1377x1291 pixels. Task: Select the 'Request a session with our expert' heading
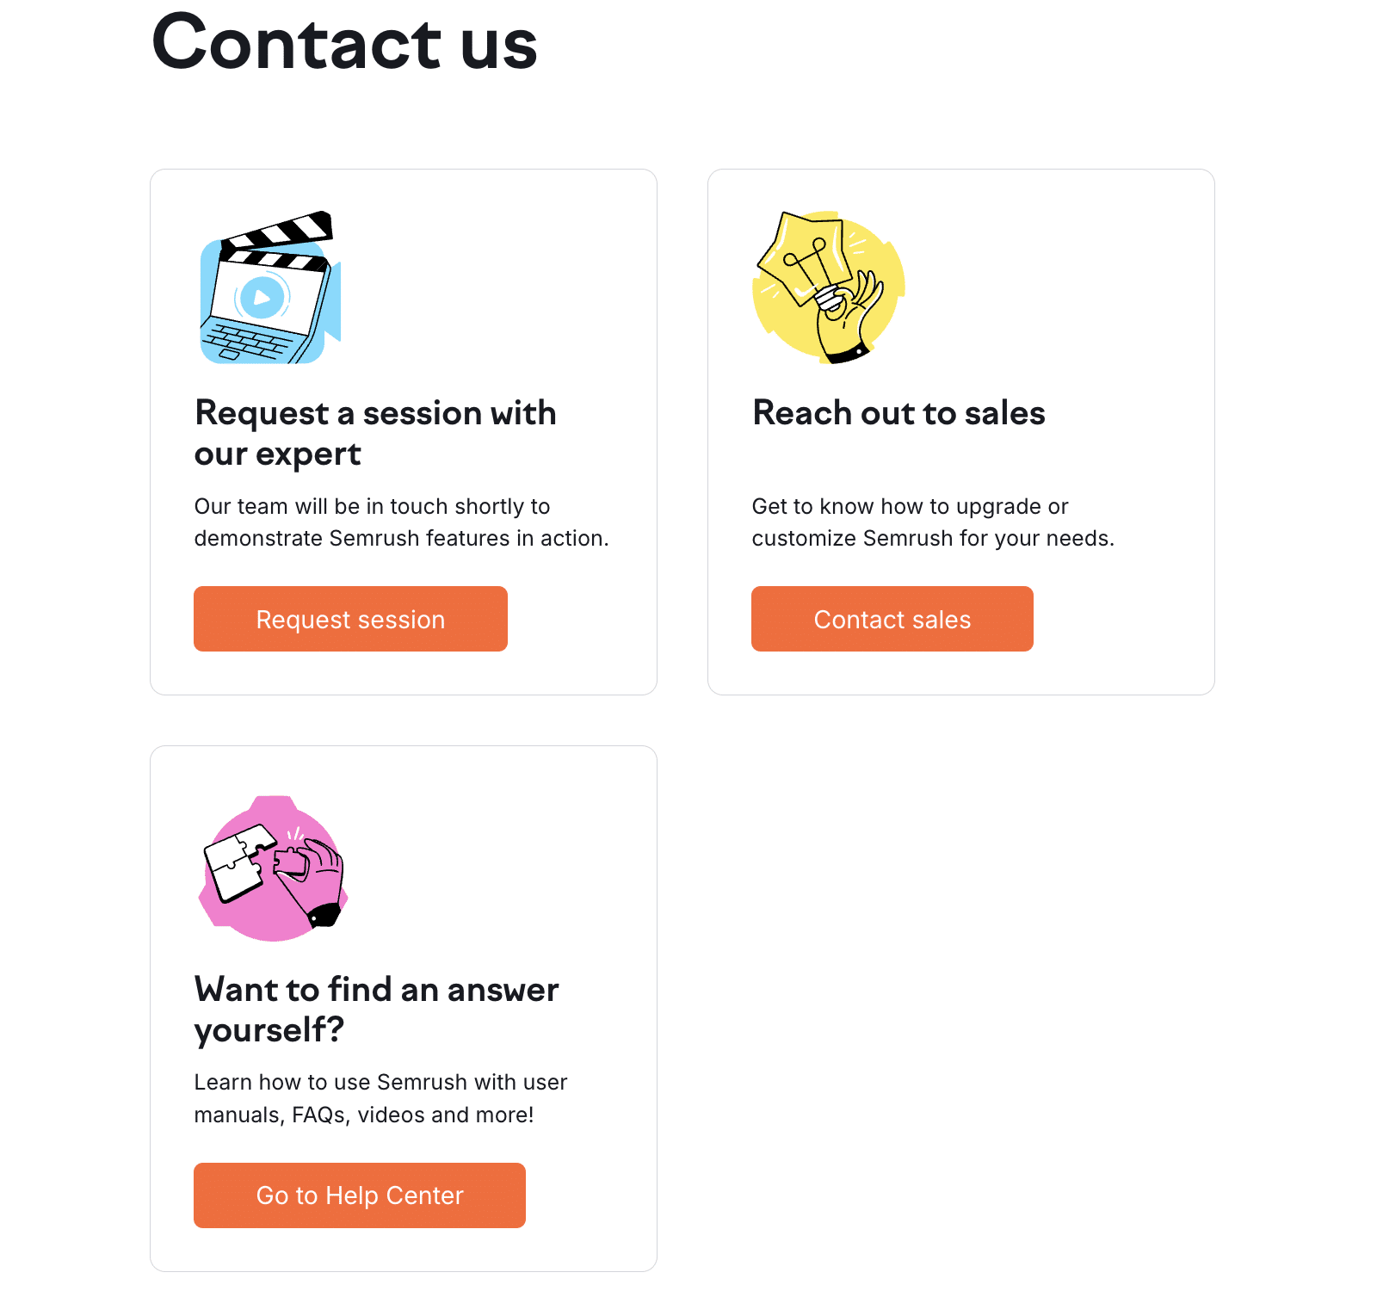(x=375, y=433)
